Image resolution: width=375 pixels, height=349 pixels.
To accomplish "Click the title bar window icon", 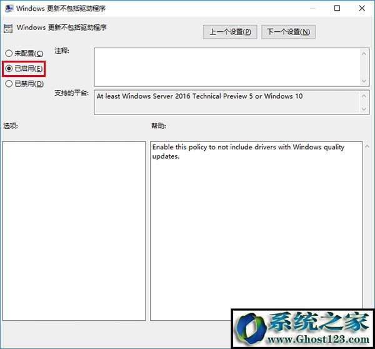I will [9, 8].
